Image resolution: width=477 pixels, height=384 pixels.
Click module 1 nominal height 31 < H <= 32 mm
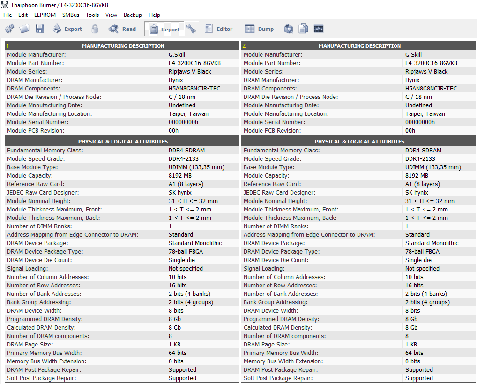193,201
